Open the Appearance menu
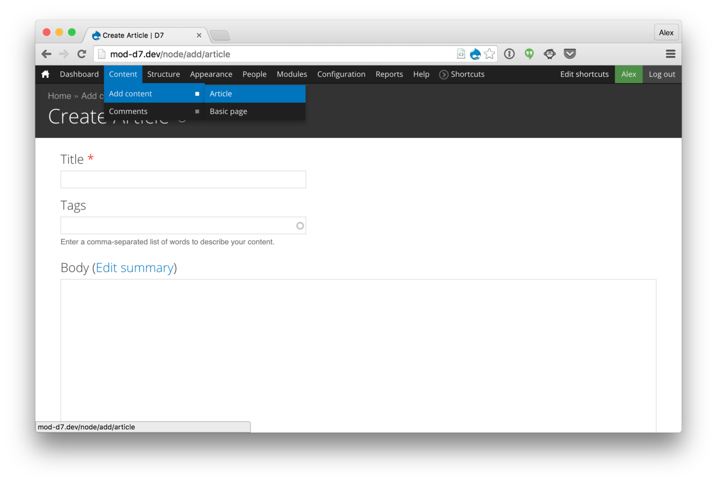 211,74
